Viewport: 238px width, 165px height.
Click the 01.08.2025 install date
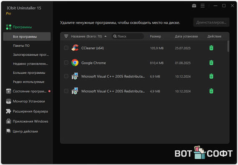tap(182, 63)
